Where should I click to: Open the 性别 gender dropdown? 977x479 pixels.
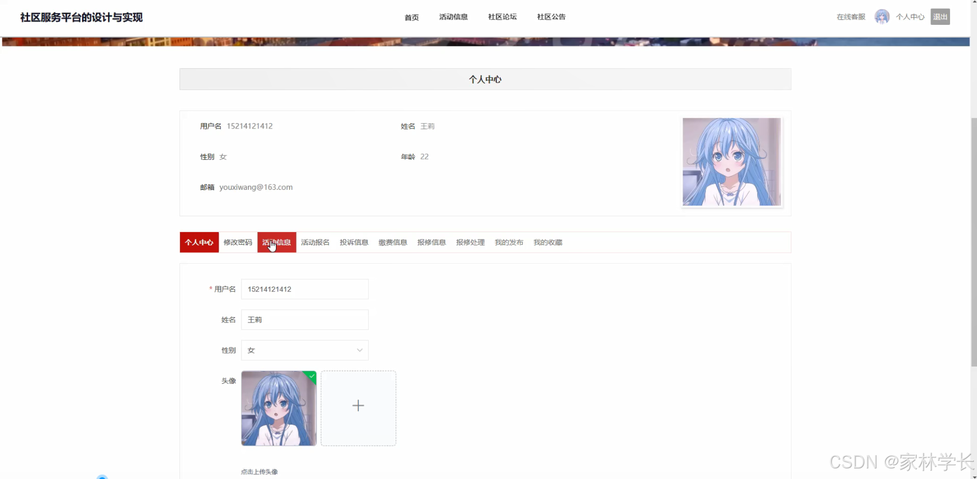304,350
